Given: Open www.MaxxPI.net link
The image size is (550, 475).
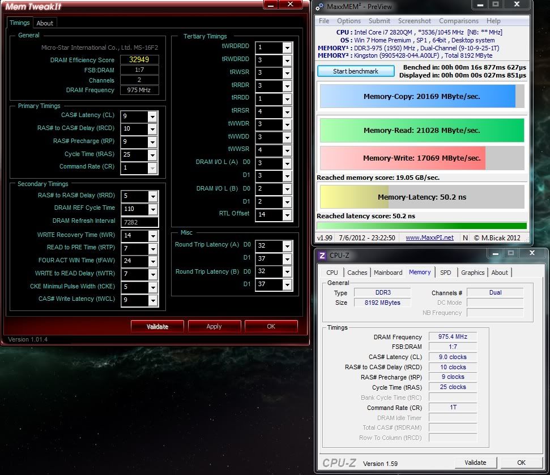Looking at the screenshot, I should tap(430, 237).
